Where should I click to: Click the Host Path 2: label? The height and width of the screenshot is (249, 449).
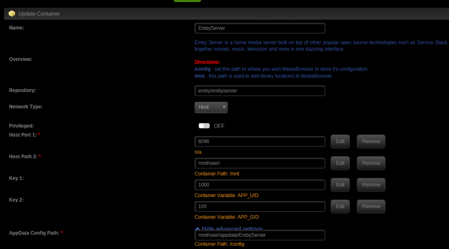[x=23, y=156]
